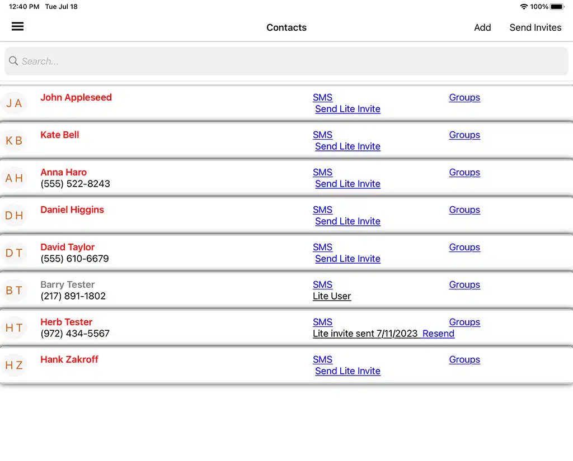Tap Kate Bell's KB avatar icon
The height and width of the screenshot is (461, 573).
point(14,141)
